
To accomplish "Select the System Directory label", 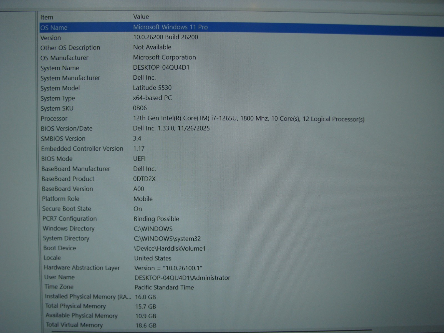I will (66, 238).
